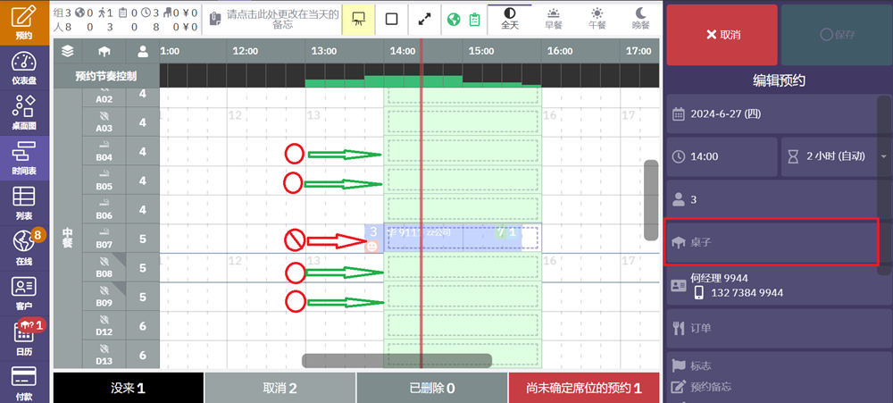
Task: Select the 时间表 timeline view
Action: [x=24, y=158]
